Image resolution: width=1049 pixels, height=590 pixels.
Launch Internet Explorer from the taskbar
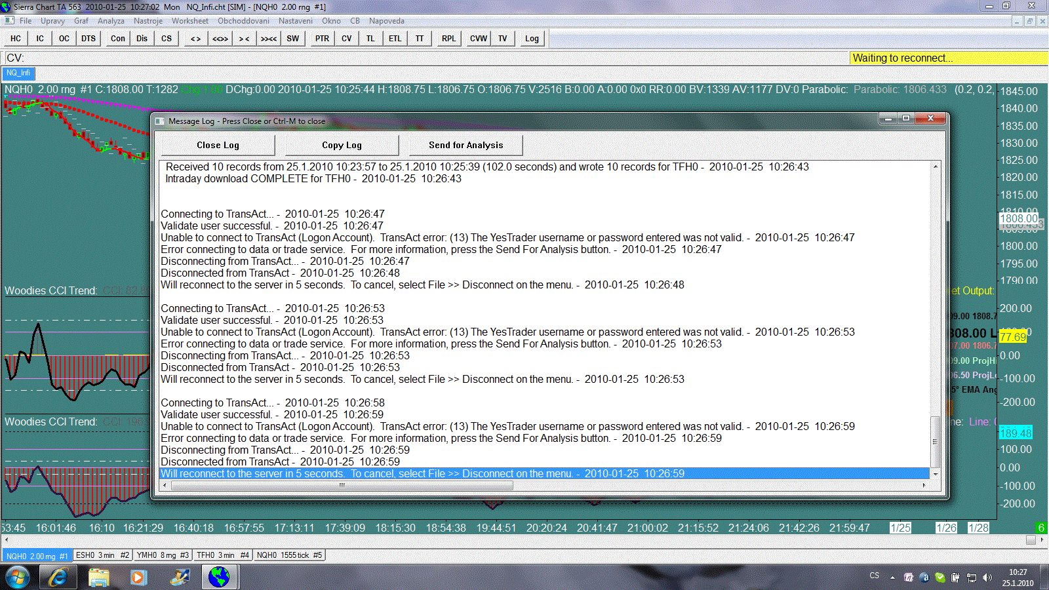click(58, 578)
